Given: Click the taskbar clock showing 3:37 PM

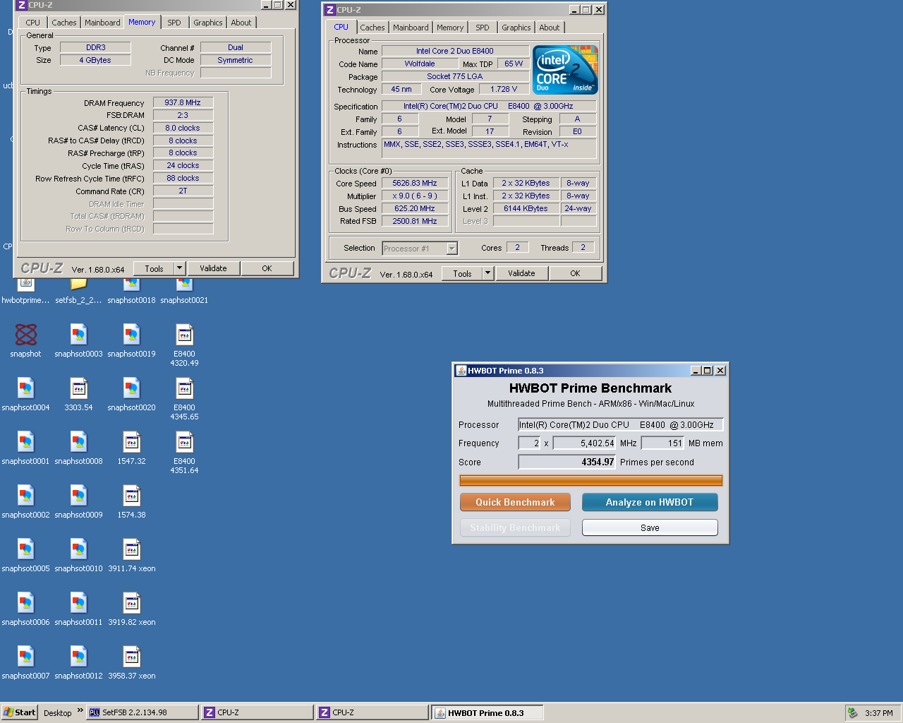Looking at the screenshot, I should tap(879, 713).
